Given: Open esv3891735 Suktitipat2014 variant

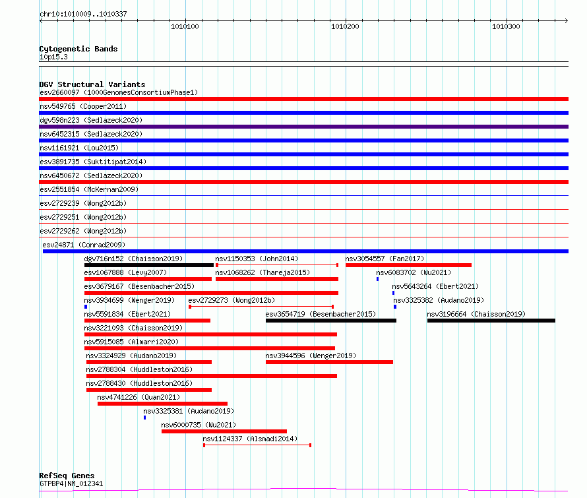Looking at the screenshot, I should pyautogui.click(x=93, y=162).
